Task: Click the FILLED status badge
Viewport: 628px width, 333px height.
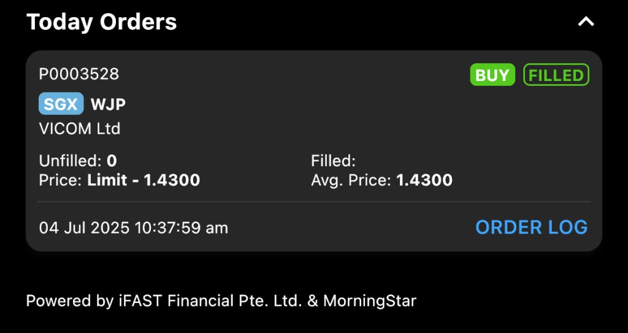Action: pyautogui.click(x=556, y=75)
